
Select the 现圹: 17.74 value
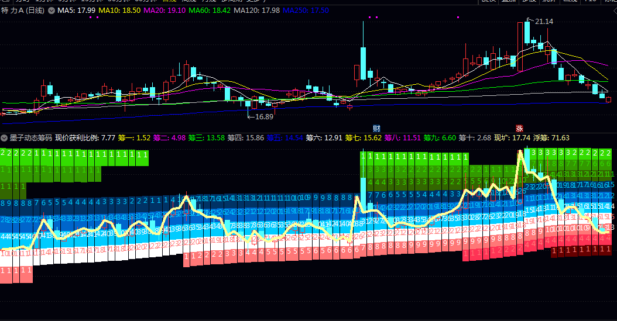coord(512,138)
